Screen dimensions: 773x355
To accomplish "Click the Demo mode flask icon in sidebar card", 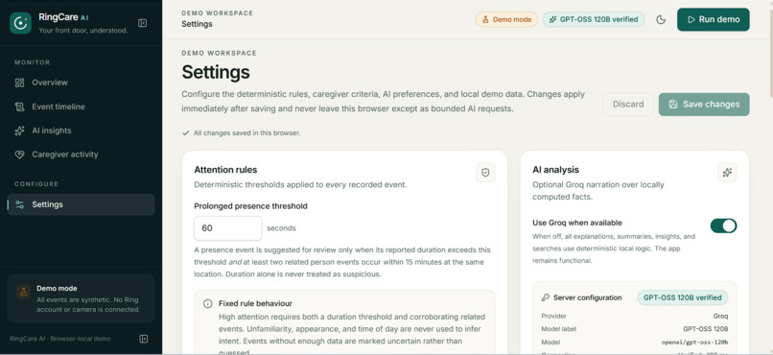I will (x=23, y=292).
